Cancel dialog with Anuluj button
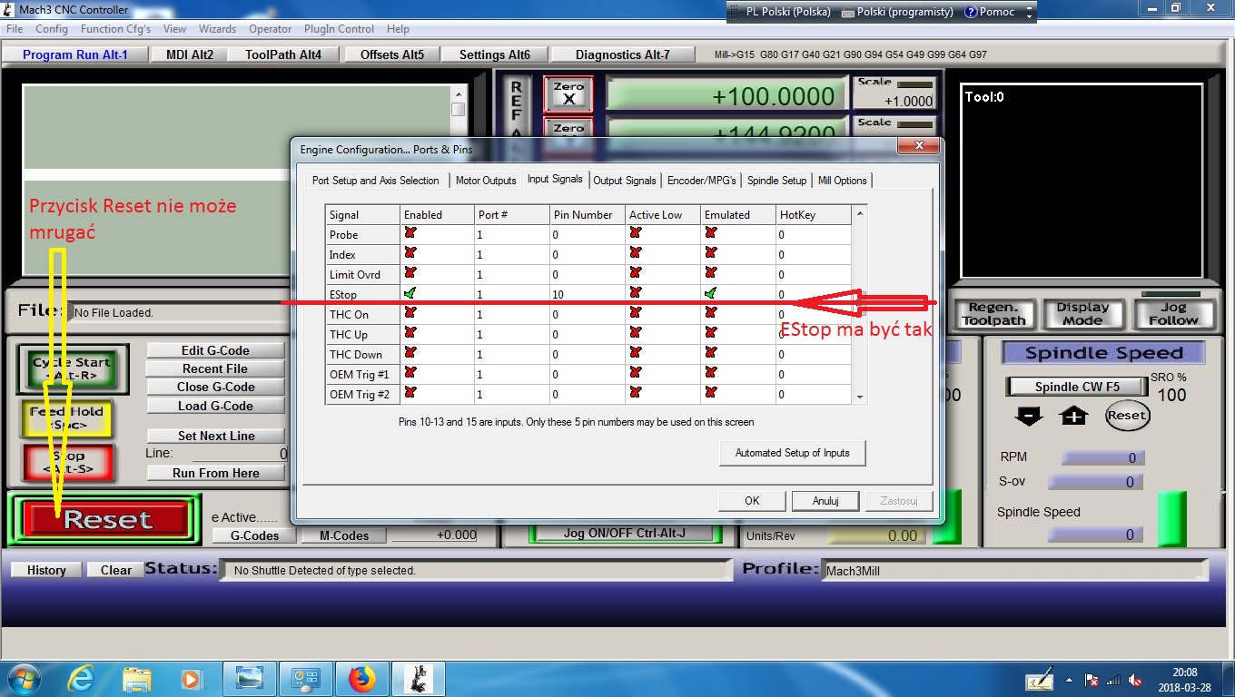This screenshot has width=1235, height=697. point(825,501)
